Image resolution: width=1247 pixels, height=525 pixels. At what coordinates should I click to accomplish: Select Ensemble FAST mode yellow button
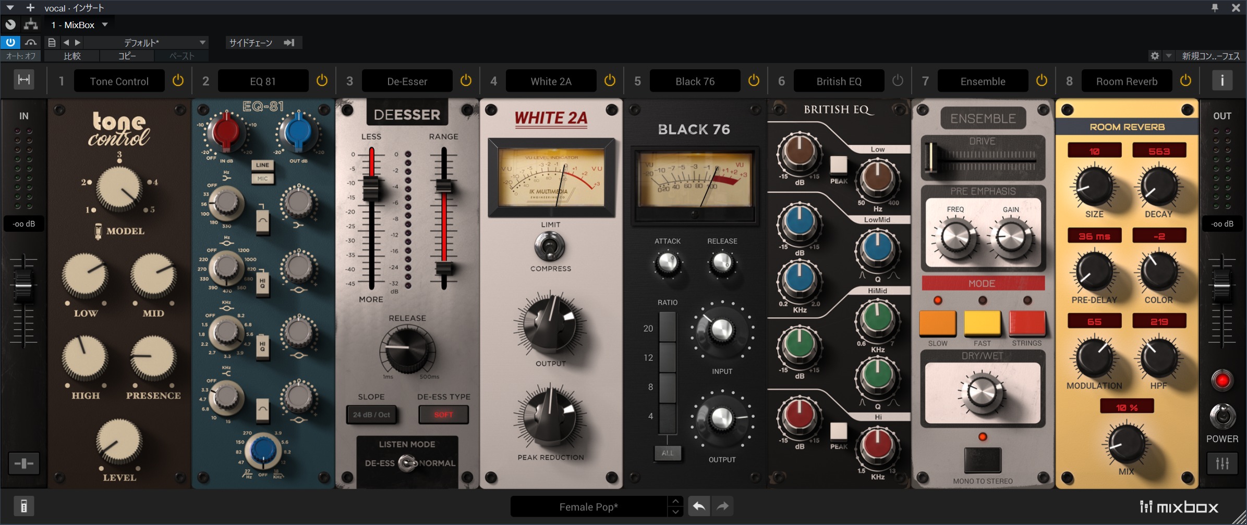pyautogui.click(x=982, y=323)
